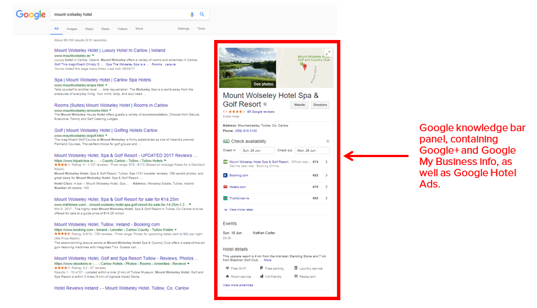Open See photos lake thumbnail

click(247, 68)
